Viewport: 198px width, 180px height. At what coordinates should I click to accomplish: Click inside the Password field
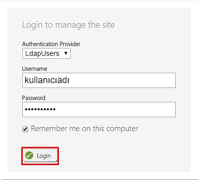[99, 109]
